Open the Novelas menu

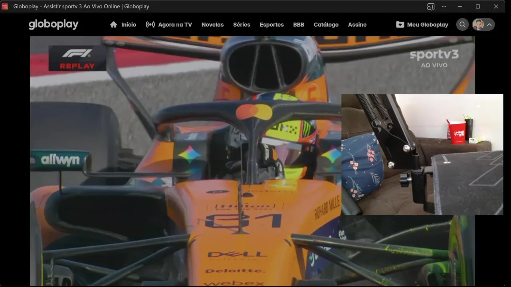212,24
